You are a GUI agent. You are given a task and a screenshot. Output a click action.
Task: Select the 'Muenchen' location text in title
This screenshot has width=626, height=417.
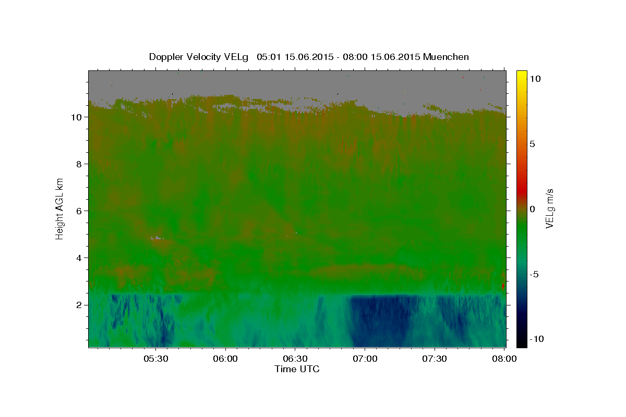click(x=446, y=57)
